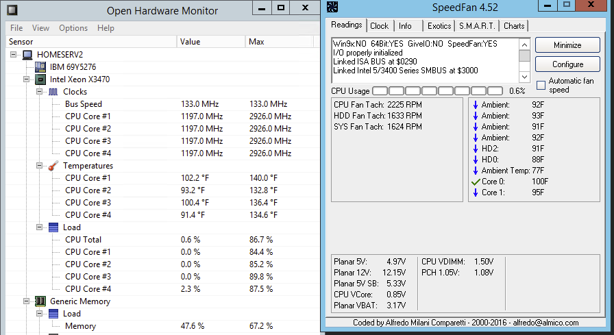Click the CPU VDIMM 1.50V reading
The image size is (614, 335).
457,262
